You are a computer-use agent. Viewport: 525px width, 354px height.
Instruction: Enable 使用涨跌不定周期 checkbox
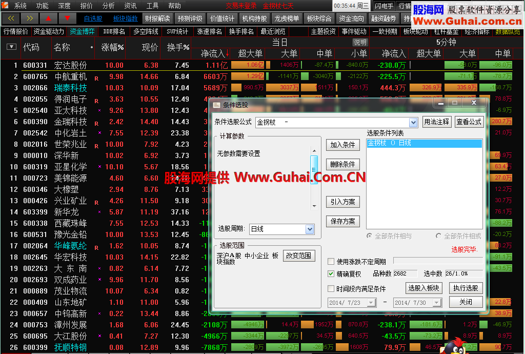(x=331, y=262)
